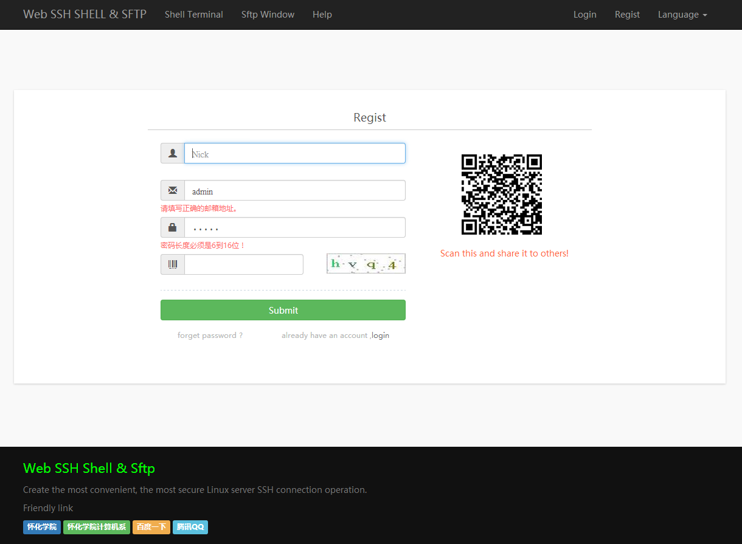The height and width of the screenshot is (544, 742).
Task: Click the captcha code input field
Action: click(244, 264)
